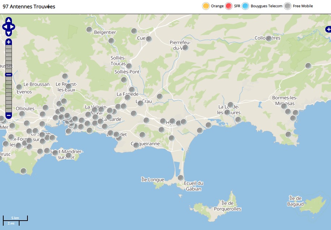Zoom out using the bottom minus button
Viewport: 331px width, 230px height.
(x=9, y=116)
